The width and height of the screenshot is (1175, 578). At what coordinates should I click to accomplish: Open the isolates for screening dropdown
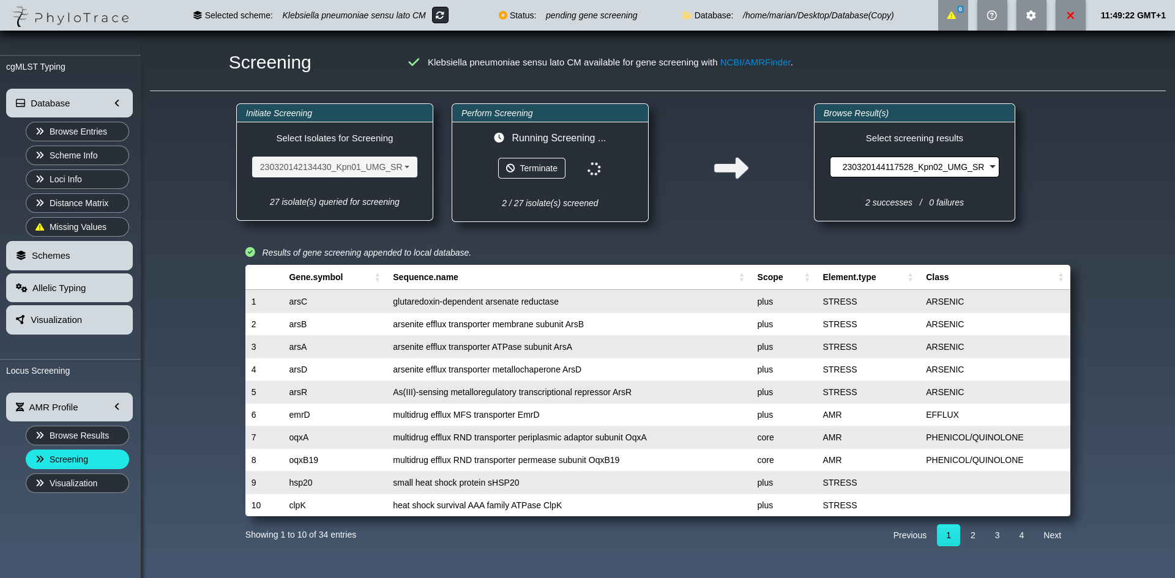pos(334,167)
